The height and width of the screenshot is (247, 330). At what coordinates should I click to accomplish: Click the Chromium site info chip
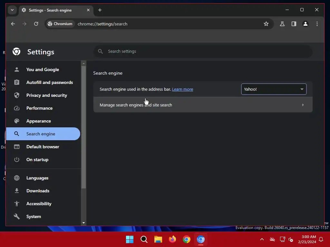click(x=60, y=24)
